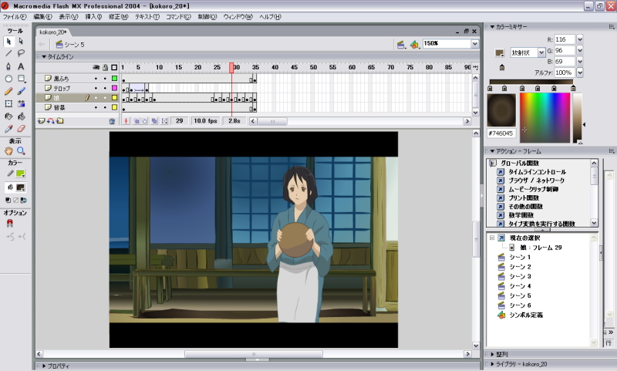The image size is (617, 371).
Task: Toggle magenta outline square of テロップ layer
Action: (114, 88)
